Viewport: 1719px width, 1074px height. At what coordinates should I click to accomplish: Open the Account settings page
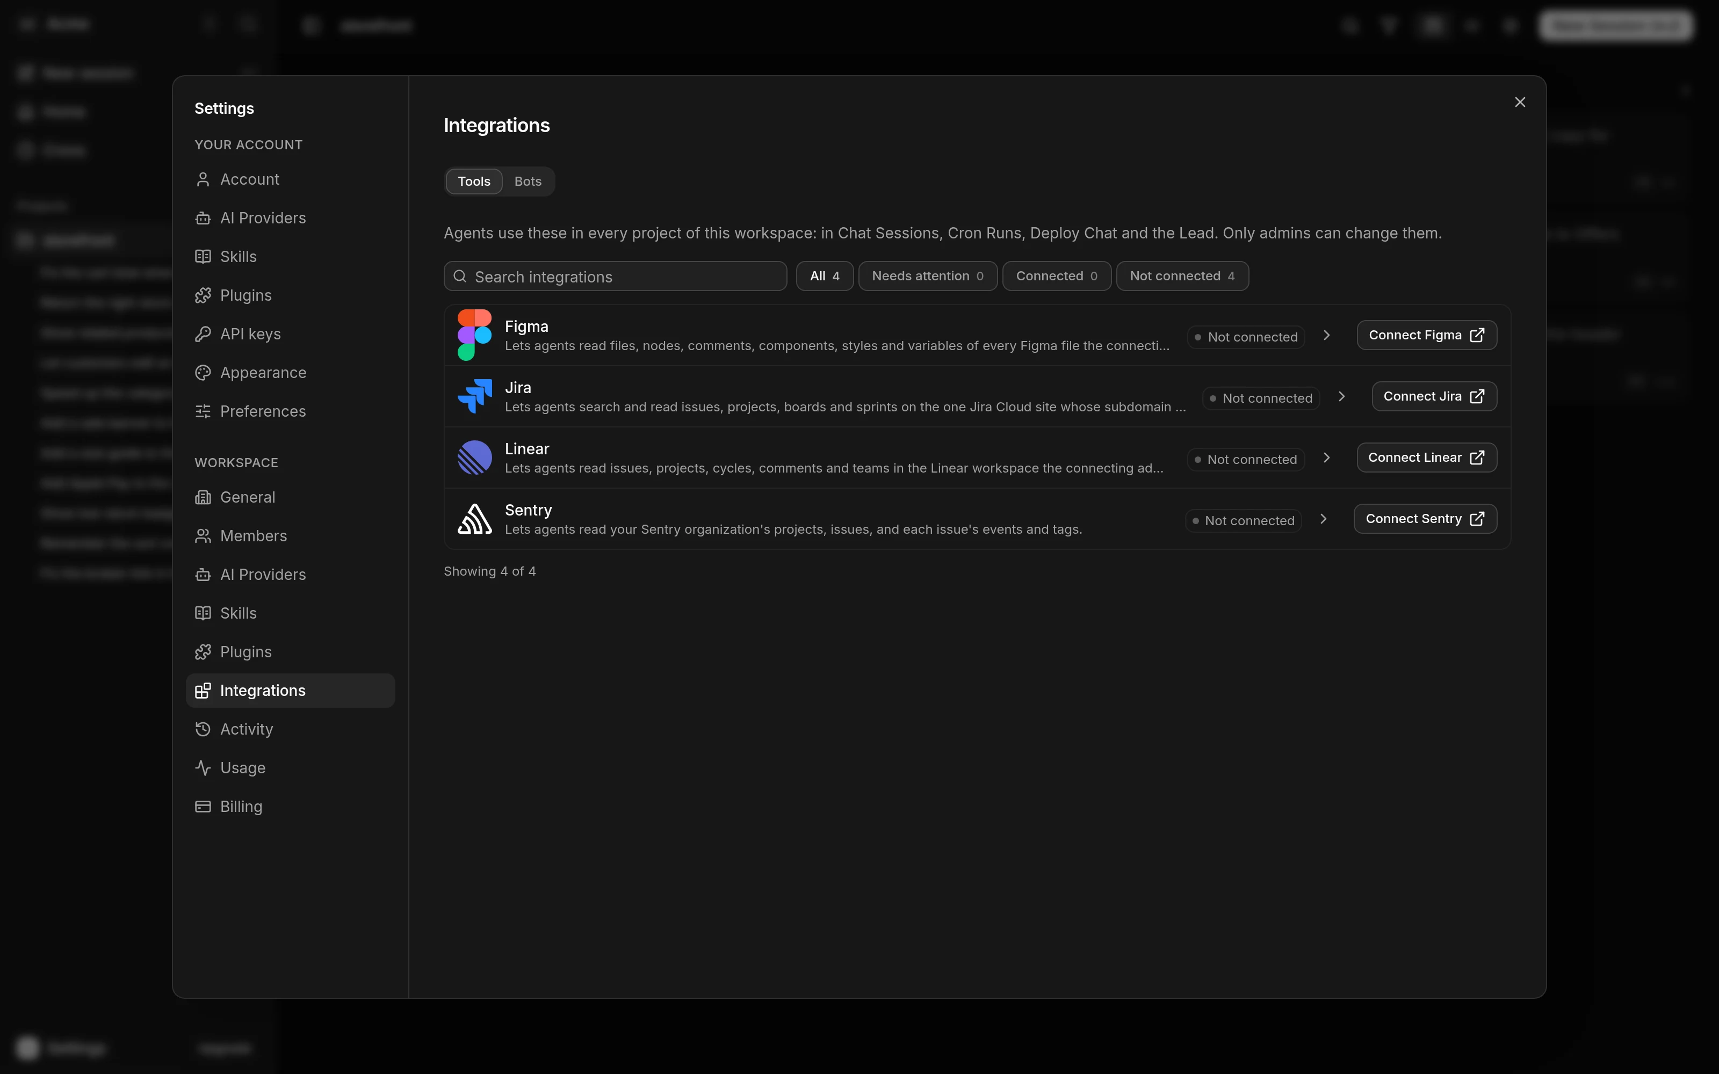click(x=290, y=179)
